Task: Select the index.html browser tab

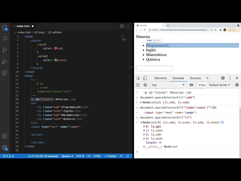Action: 150,25
